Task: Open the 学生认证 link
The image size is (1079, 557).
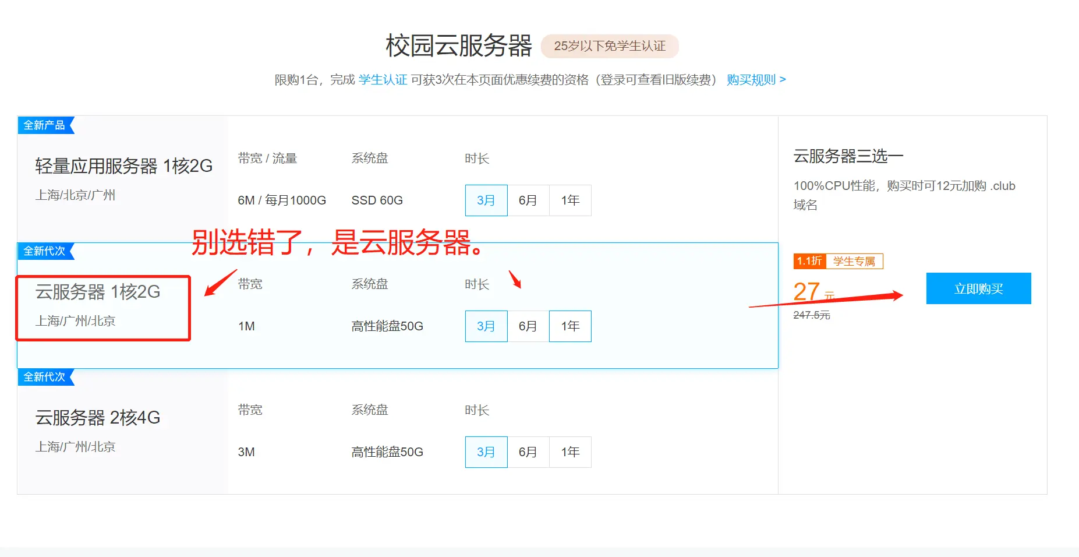Action: click(383, 80)
